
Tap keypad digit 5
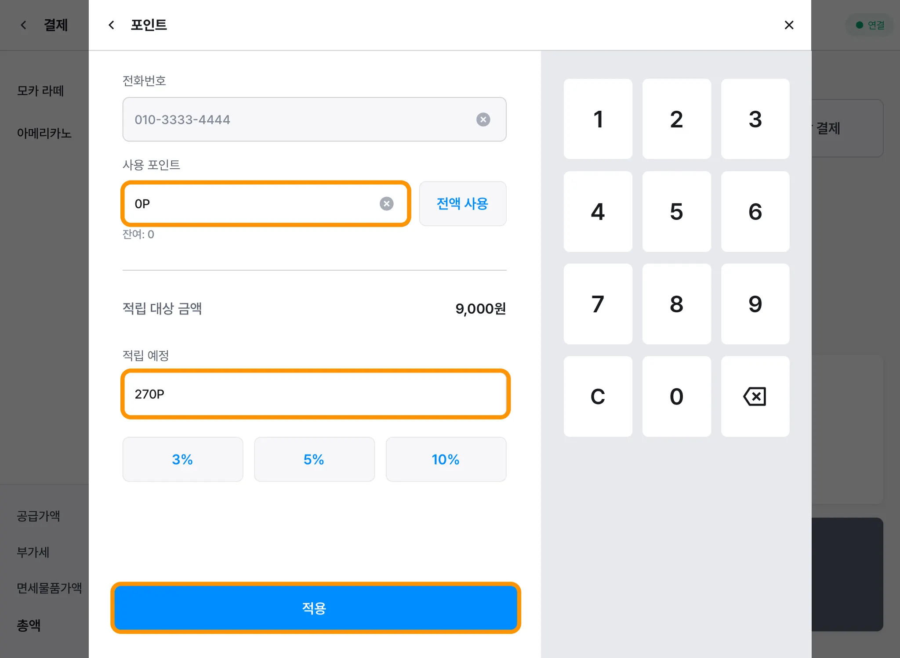[x=676, y=212]
